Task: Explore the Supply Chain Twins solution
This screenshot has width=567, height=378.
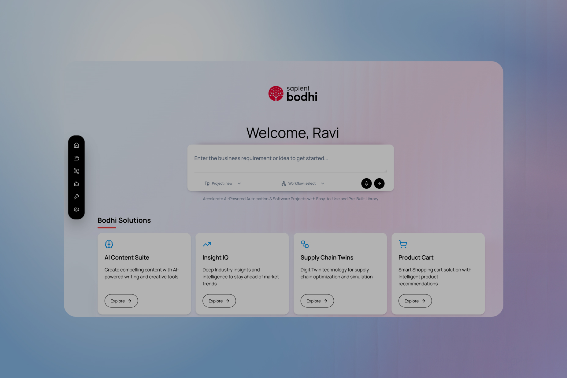Action: point(317,301)
